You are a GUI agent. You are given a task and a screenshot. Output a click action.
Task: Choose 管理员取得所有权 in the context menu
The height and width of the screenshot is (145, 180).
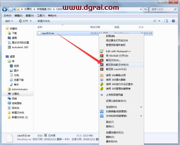[122, 45]
